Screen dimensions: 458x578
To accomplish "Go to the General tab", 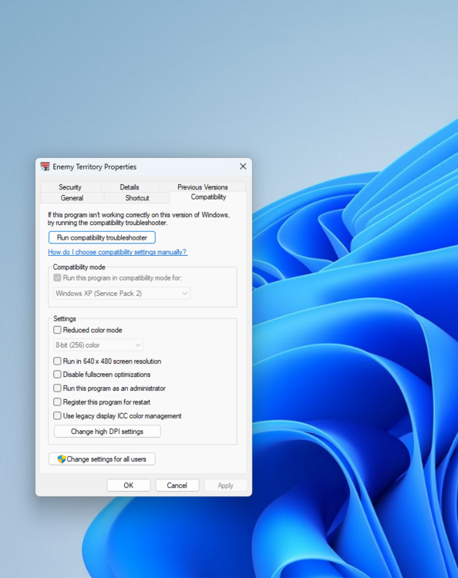I will (72, 197).
